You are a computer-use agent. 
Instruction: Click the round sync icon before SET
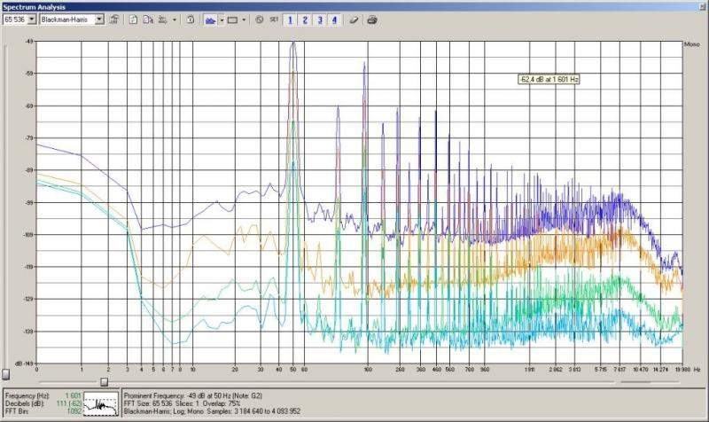[x=259, y=20]
